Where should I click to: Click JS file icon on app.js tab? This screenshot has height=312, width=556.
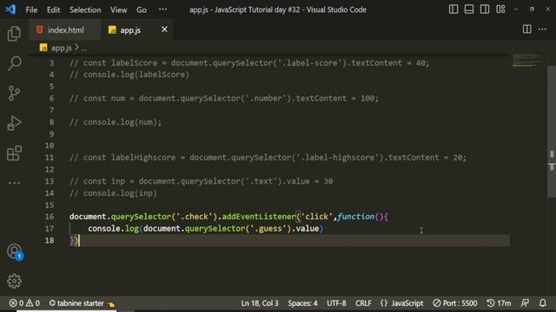[x=112, y=29]
